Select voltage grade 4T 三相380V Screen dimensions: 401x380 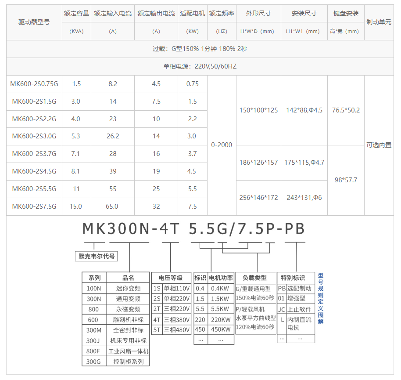[172, 320]
